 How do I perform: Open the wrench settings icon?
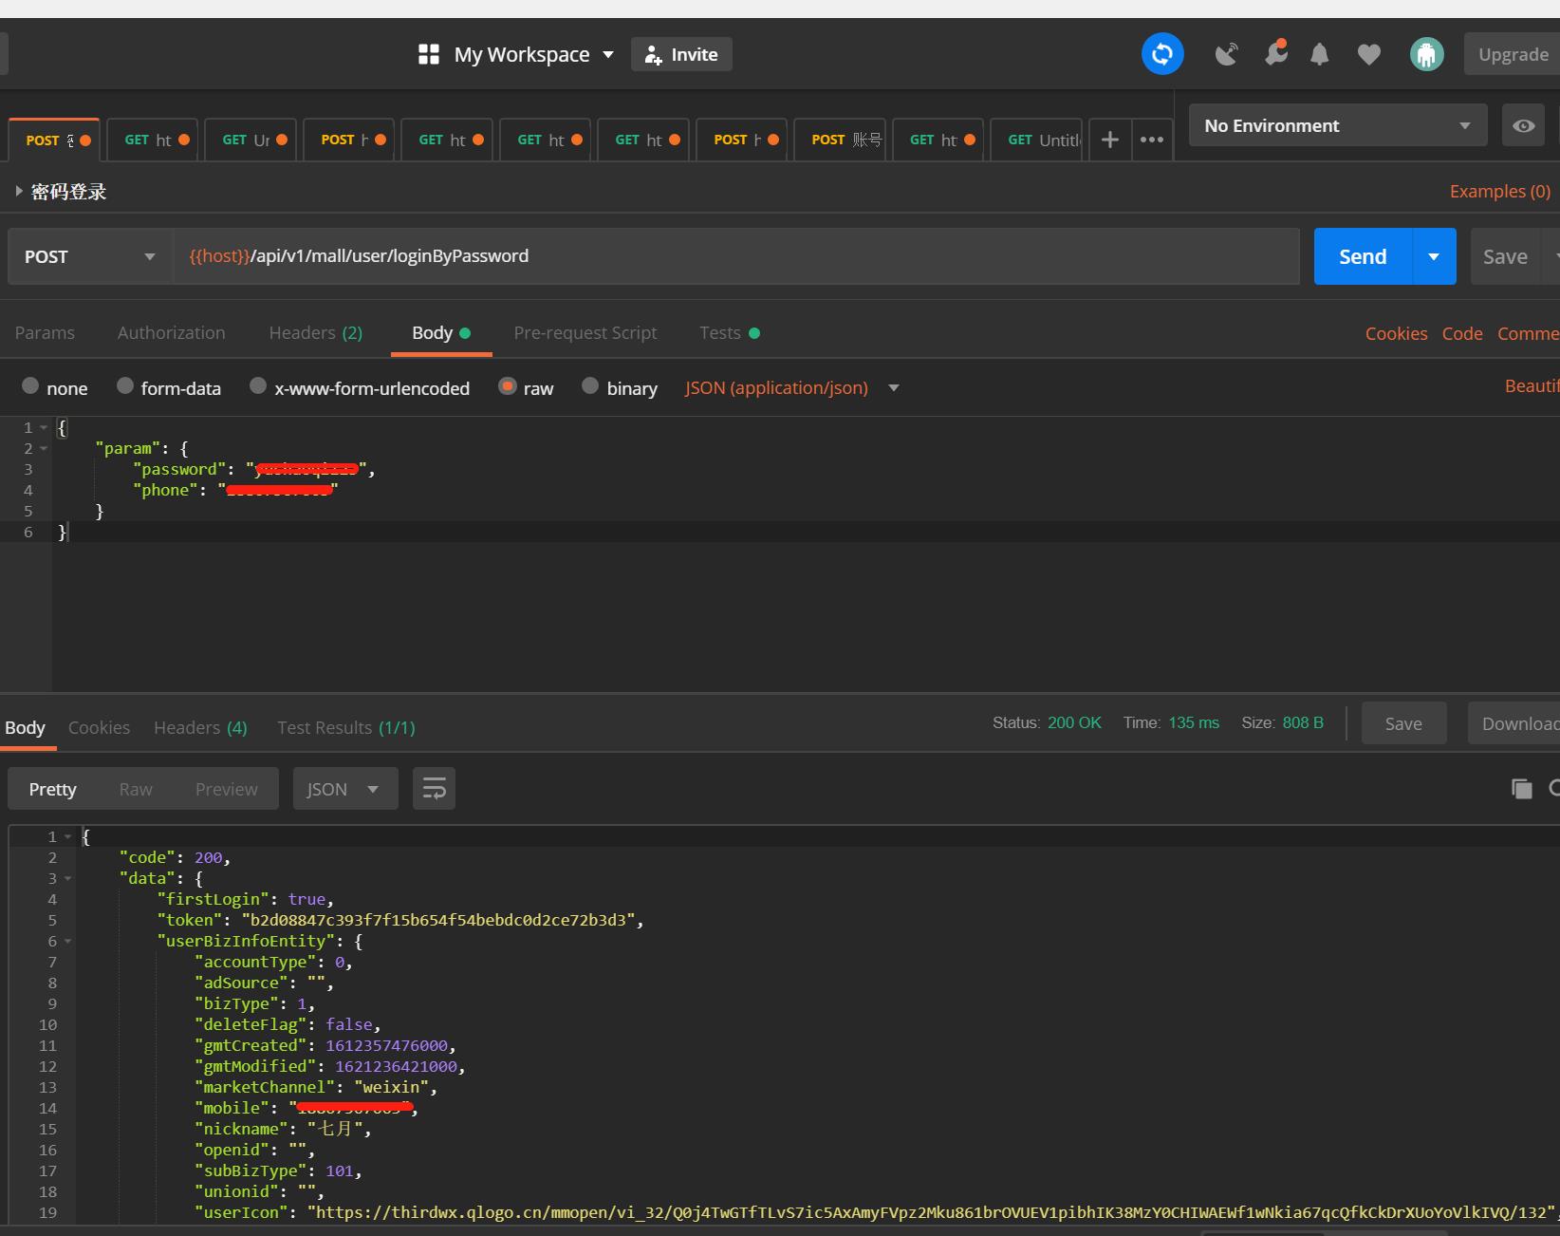pos(1275,52)
